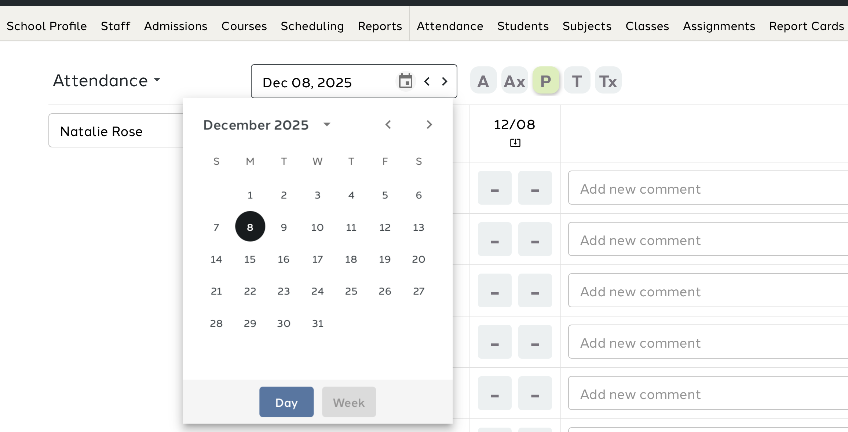848x432 pixels.
Task: Toggle the highlighted 'P' present code
Action: pos(545,81)
